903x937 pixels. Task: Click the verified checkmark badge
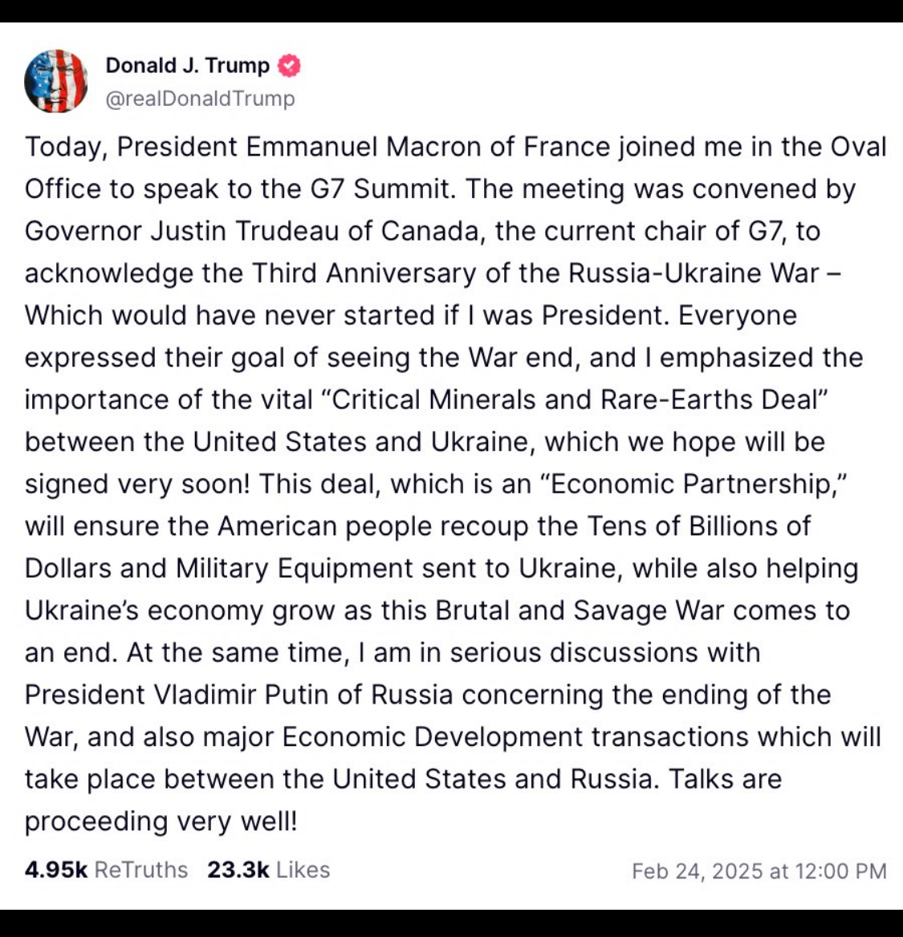pos(289,66)
